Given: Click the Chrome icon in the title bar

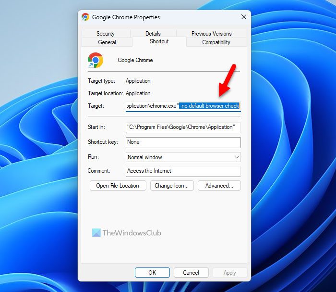Looking at the screenshot, I should pos(85,17).
